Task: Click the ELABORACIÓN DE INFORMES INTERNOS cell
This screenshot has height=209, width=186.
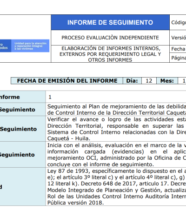Action: 110,54
